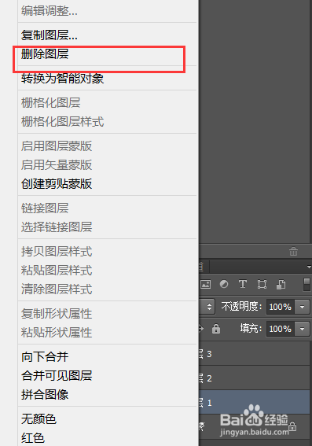Filter layers by pixel image icon
This screenshot has height=446, width=312.
[205, 284]
